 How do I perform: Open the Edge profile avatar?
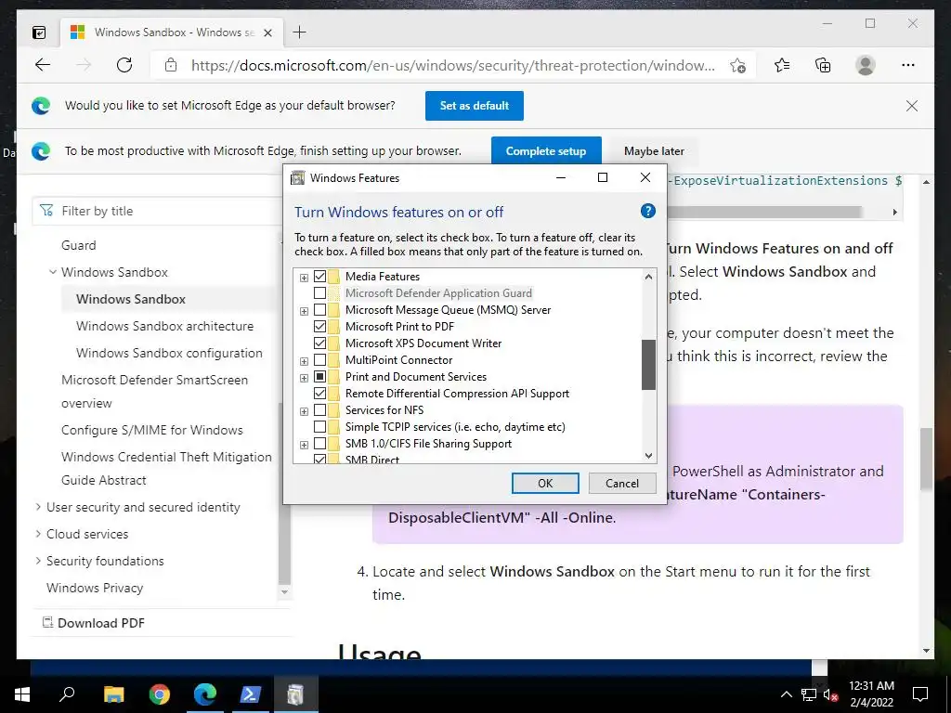click(866, 65)
